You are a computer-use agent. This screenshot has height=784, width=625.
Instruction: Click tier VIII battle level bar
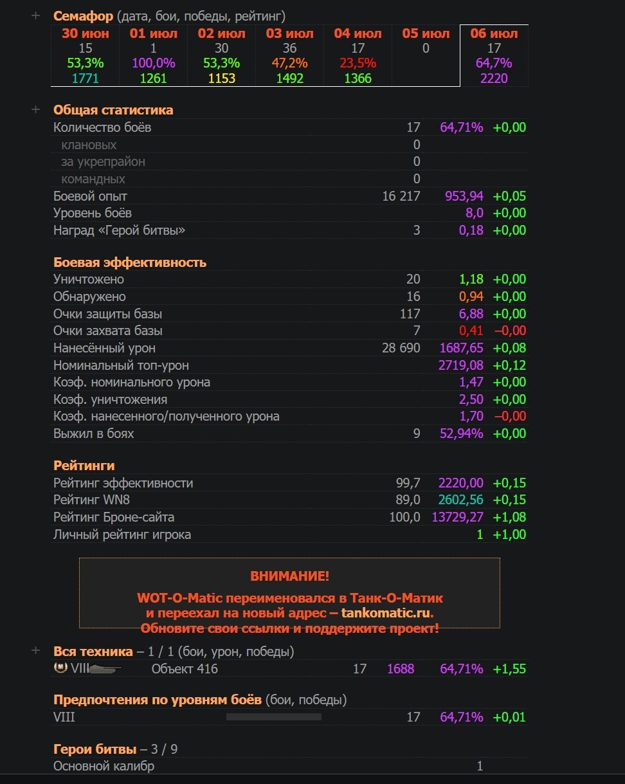coord(274,716)
